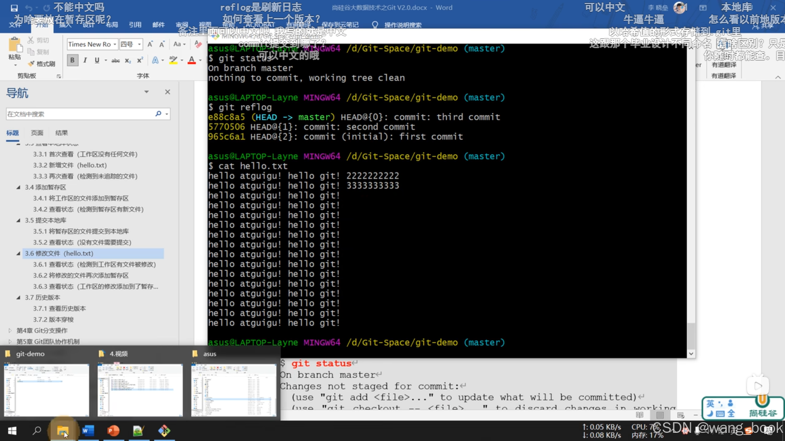This screenshot has width=785, height=441.
Task: Click the Copy (复制) icon
Action: click(31, 52)
